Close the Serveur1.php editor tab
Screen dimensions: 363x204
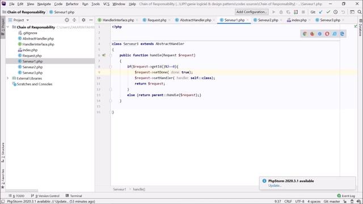pyautogui.click(x=247, y=20)
